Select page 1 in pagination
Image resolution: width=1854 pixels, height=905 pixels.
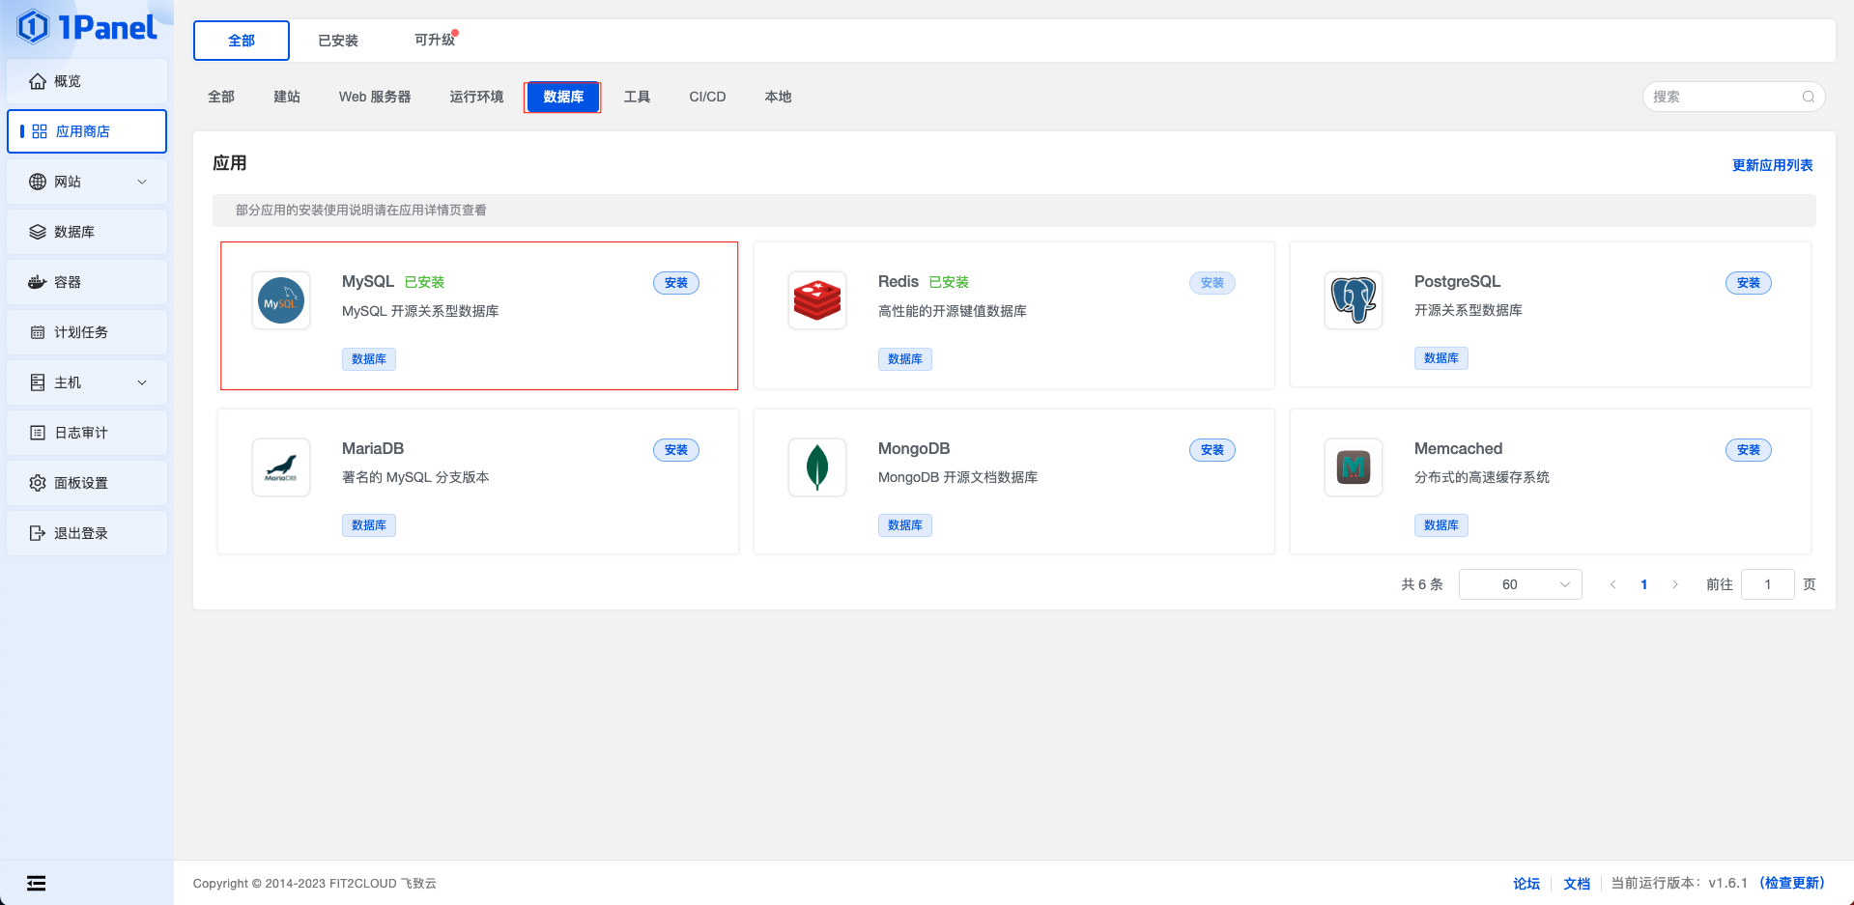pyautogui.click(x=1643, y=584)
